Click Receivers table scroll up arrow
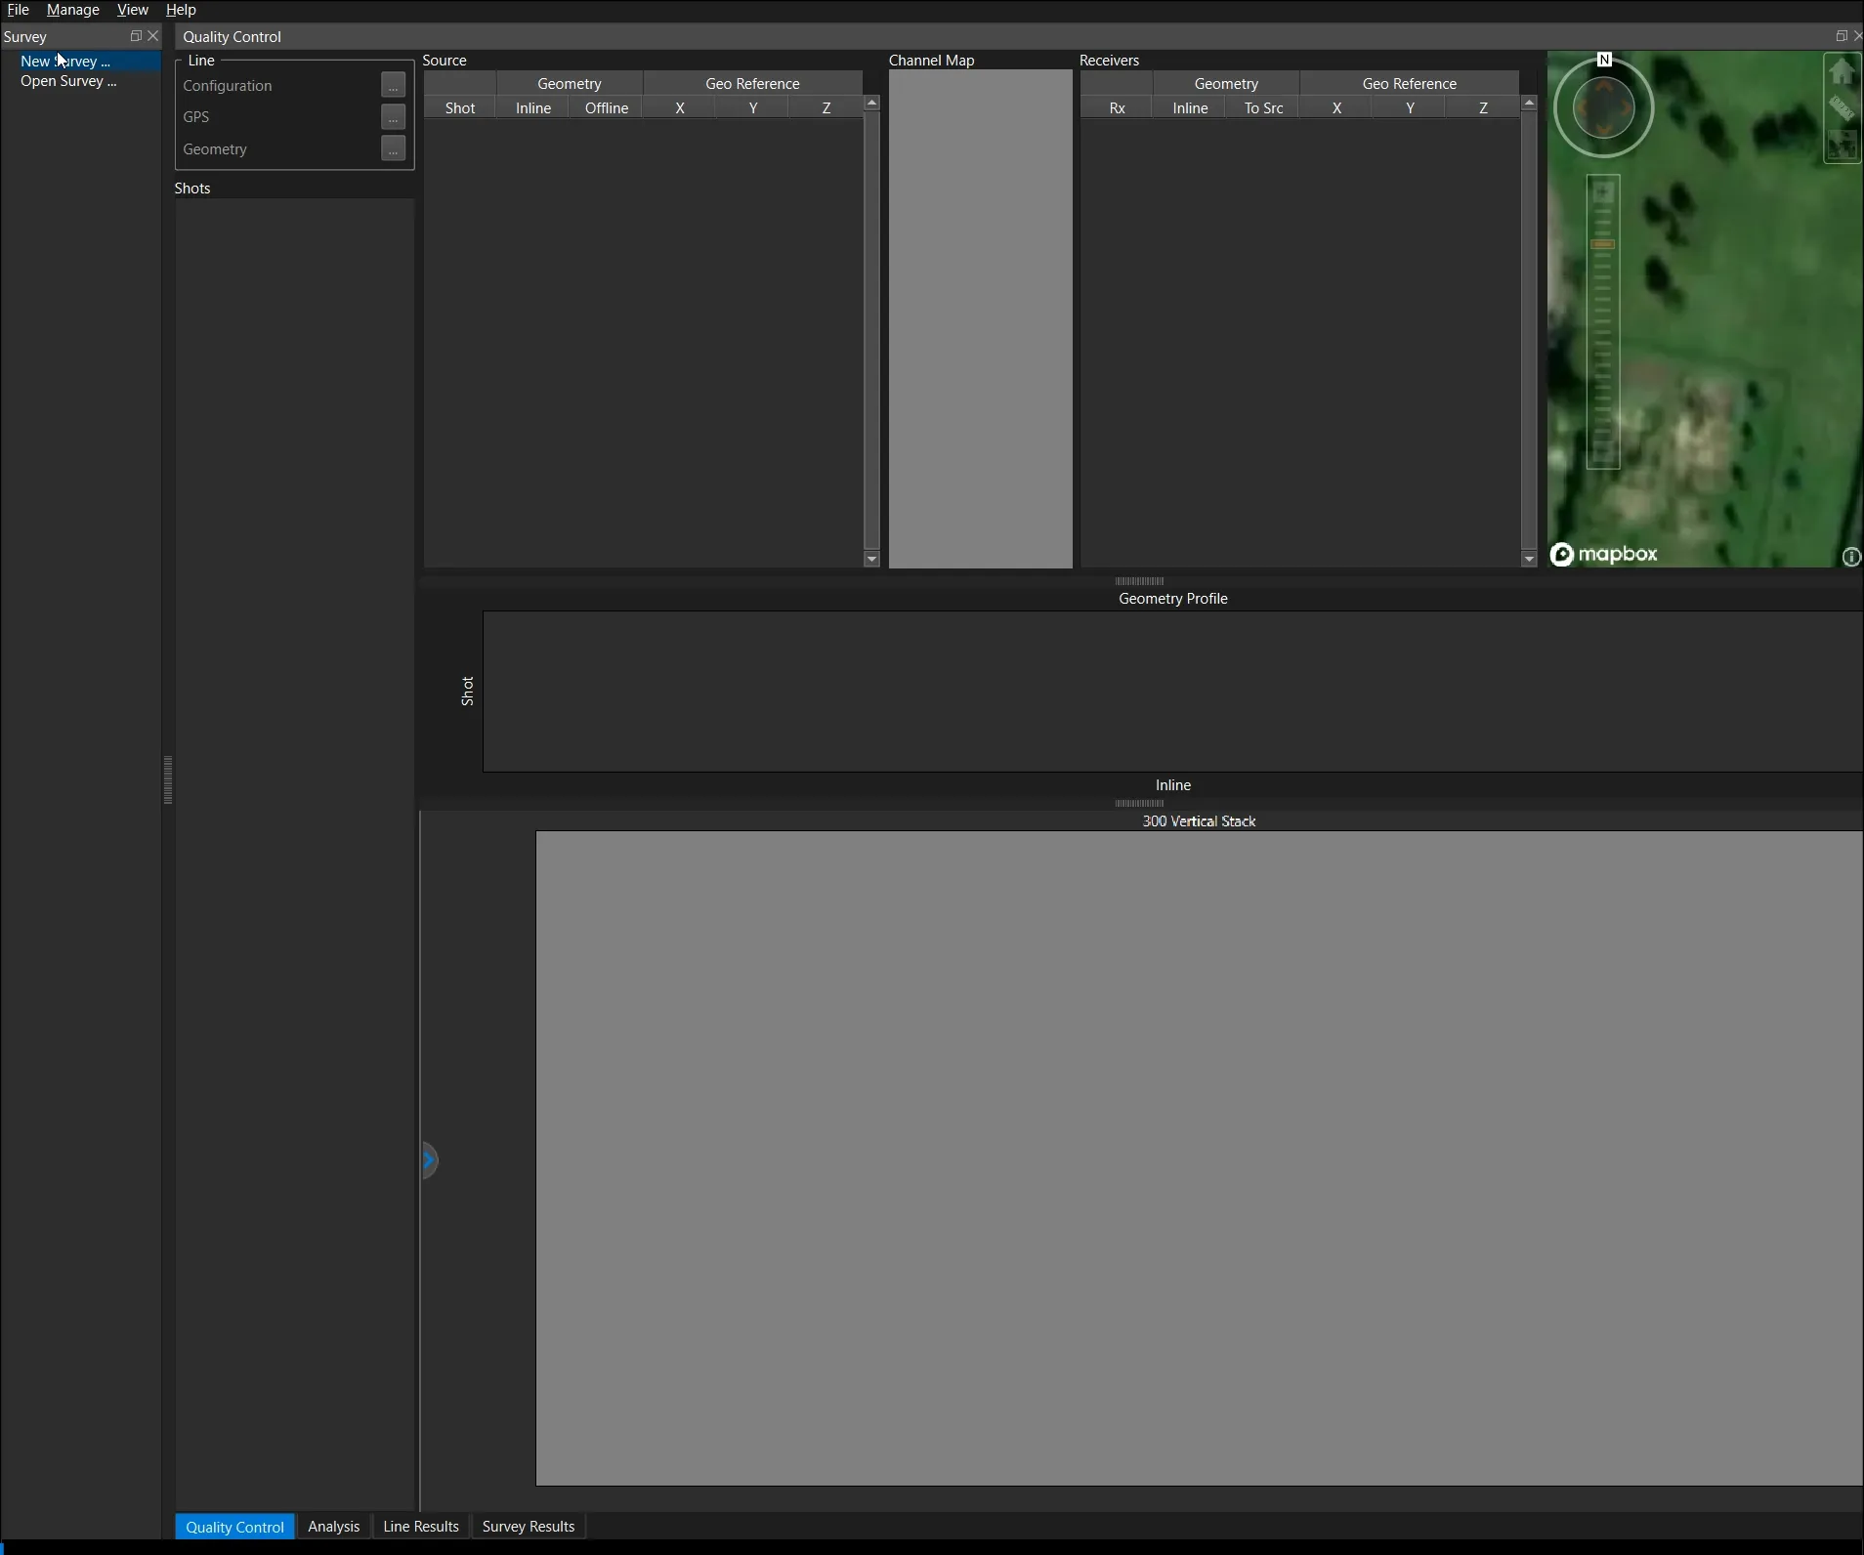This screenshot has width=1864, height=1555. 1529,104
